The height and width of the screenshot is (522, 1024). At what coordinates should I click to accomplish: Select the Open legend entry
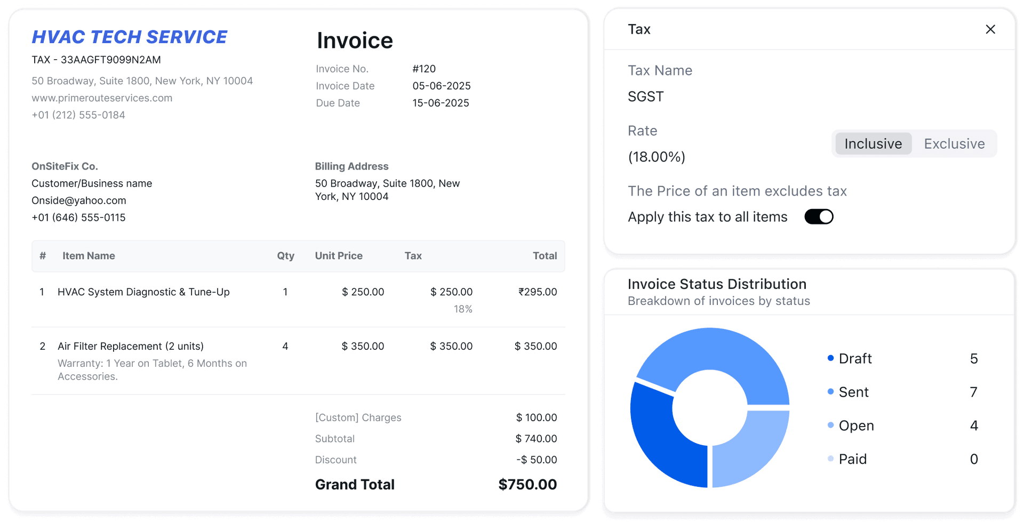click(857, 425)
